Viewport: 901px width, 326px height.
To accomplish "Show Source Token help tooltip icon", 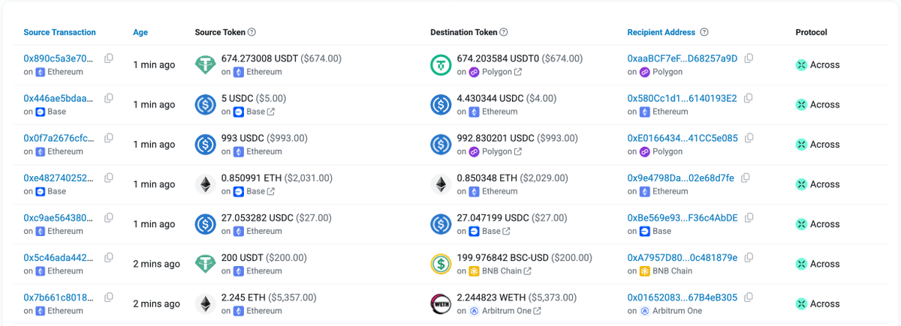I will pyautogui.click(x=252, y=32).
